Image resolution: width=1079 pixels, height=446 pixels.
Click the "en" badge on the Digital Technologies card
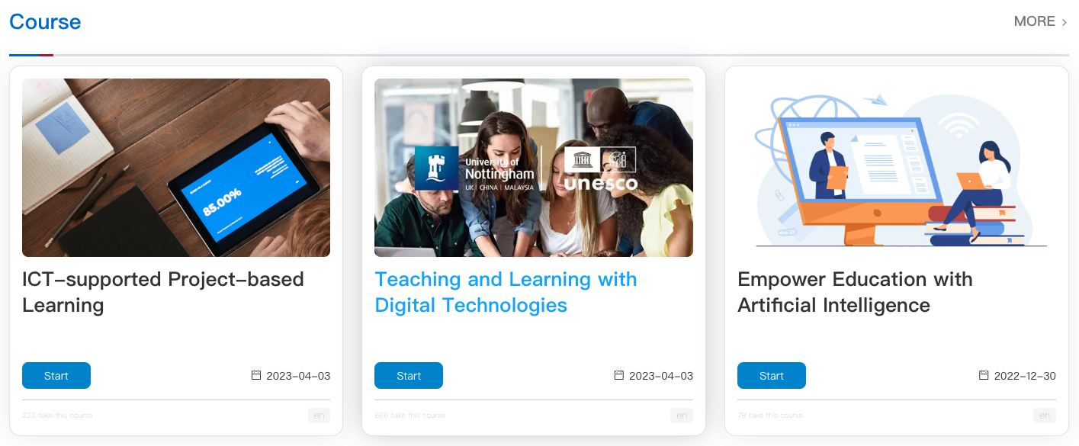click(682, 416)
